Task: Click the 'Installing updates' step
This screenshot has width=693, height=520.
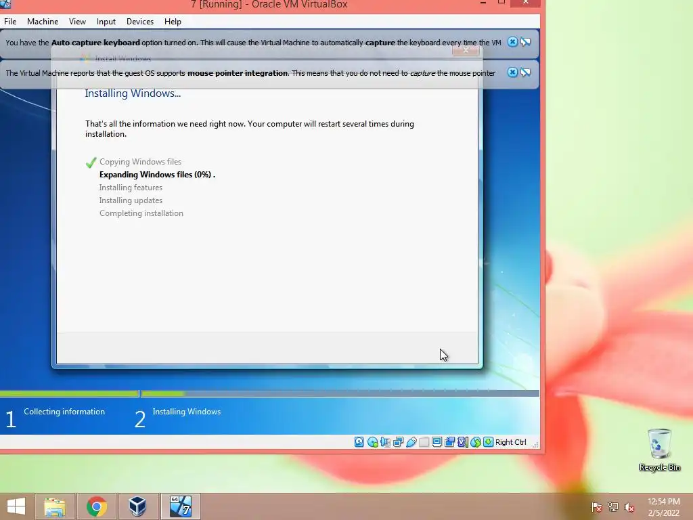Action: click(131, 200)
